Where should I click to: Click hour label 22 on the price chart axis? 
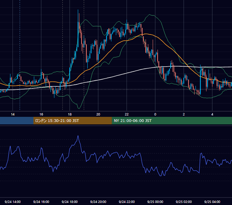coord(127,114)
